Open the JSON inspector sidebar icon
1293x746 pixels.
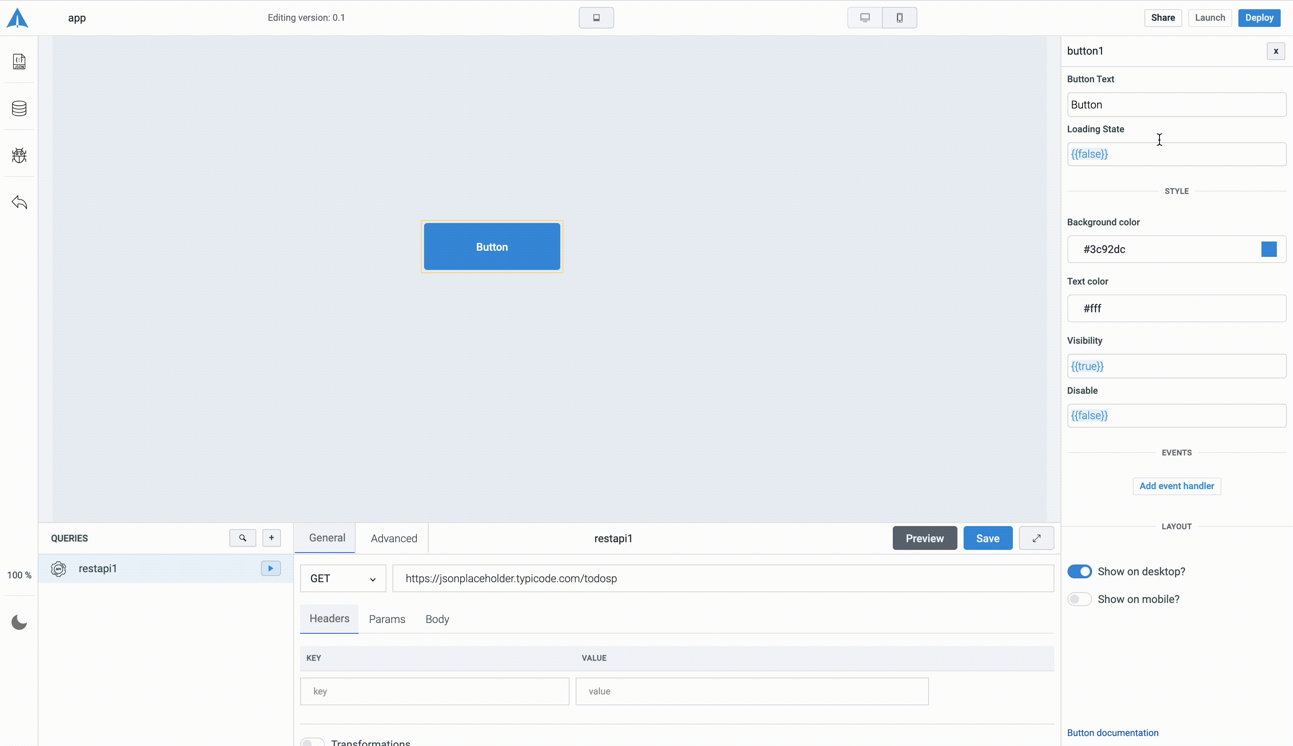click(x=19, y=62)
